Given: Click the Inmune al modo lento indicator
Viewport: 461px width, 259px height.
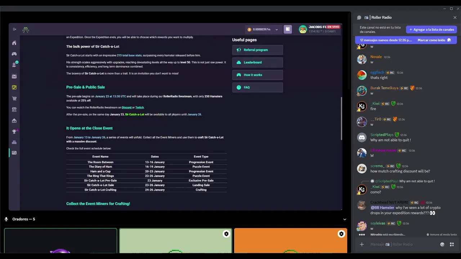Looking at the screenshot, I should pos(442,235).
